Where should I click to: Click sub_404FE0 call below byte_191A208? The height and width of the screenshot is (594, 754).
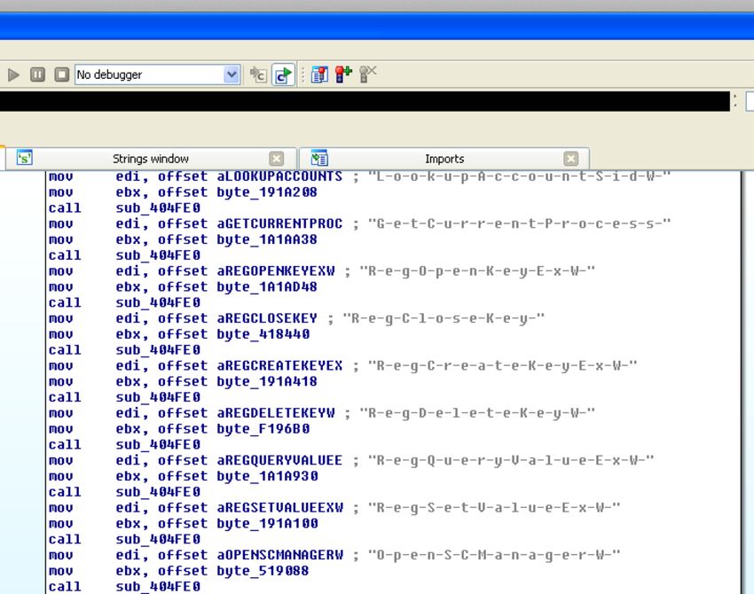[x=158, y=208]
